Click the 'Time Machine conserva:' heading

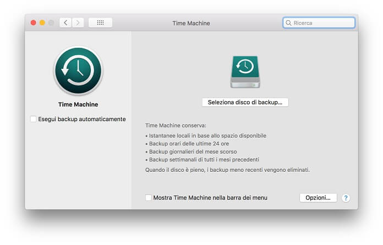pyautogui.click(x=176, y=126)
